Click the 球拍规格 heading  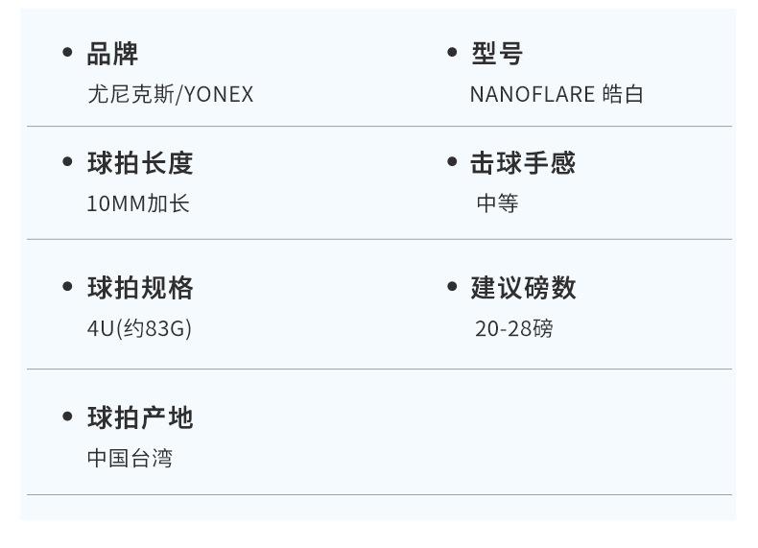click(x=140, y=288)
